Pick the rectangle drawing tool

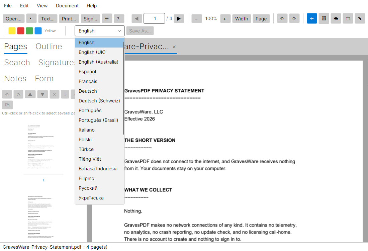click(x=348, y=18)
